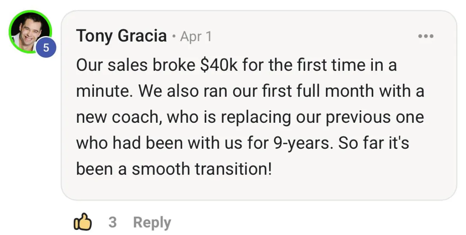Image resolution: width=466 pixels, height=235 pixels.
Task: Open Tony Gracia's profile photo
Action: (30, 31)
